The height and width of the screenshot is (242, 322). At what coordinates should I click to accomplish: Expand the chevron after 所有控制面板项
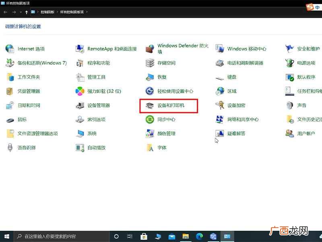pos(87,12)
